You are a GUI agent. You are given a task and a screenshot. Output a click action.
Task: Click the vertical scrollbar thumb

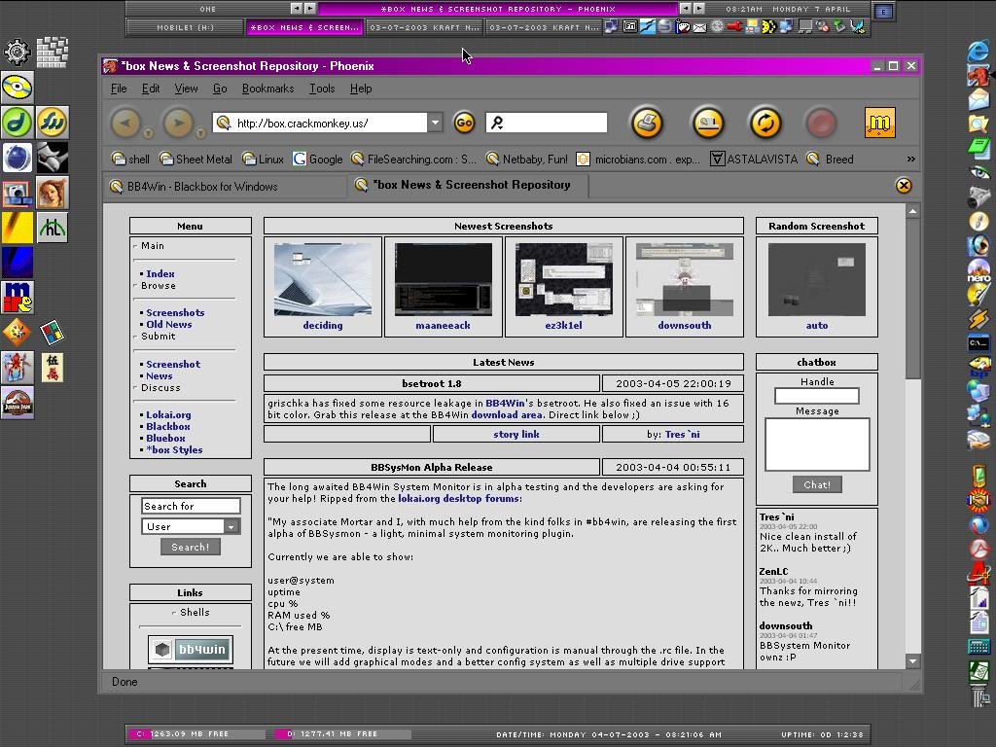pos(912,300)
